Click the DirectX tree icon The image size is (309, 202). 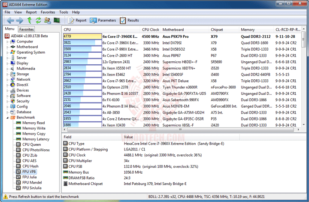click(x=12, y=85)
